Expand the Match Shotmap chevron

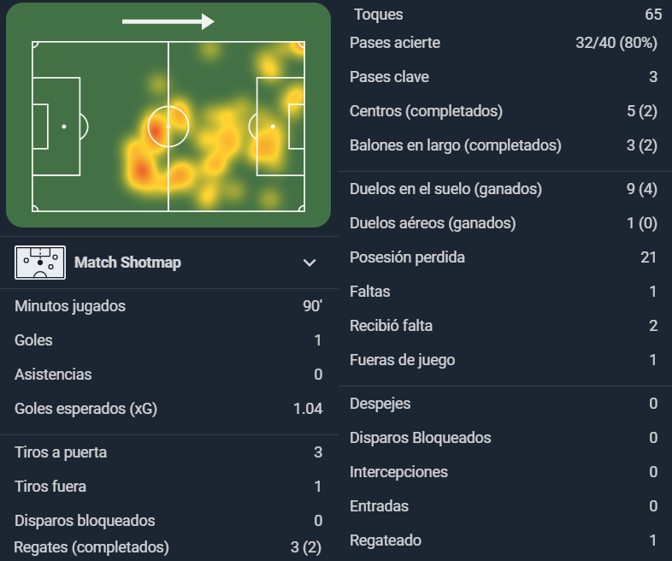coord(309,263)
